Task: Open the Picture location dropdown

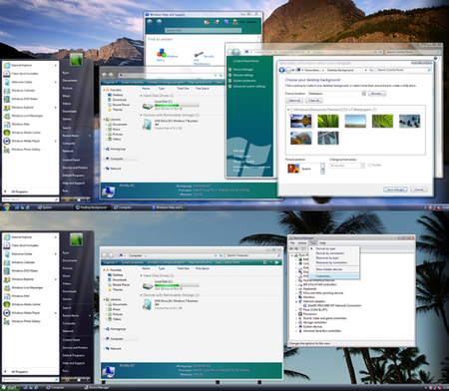Action: 364,94
